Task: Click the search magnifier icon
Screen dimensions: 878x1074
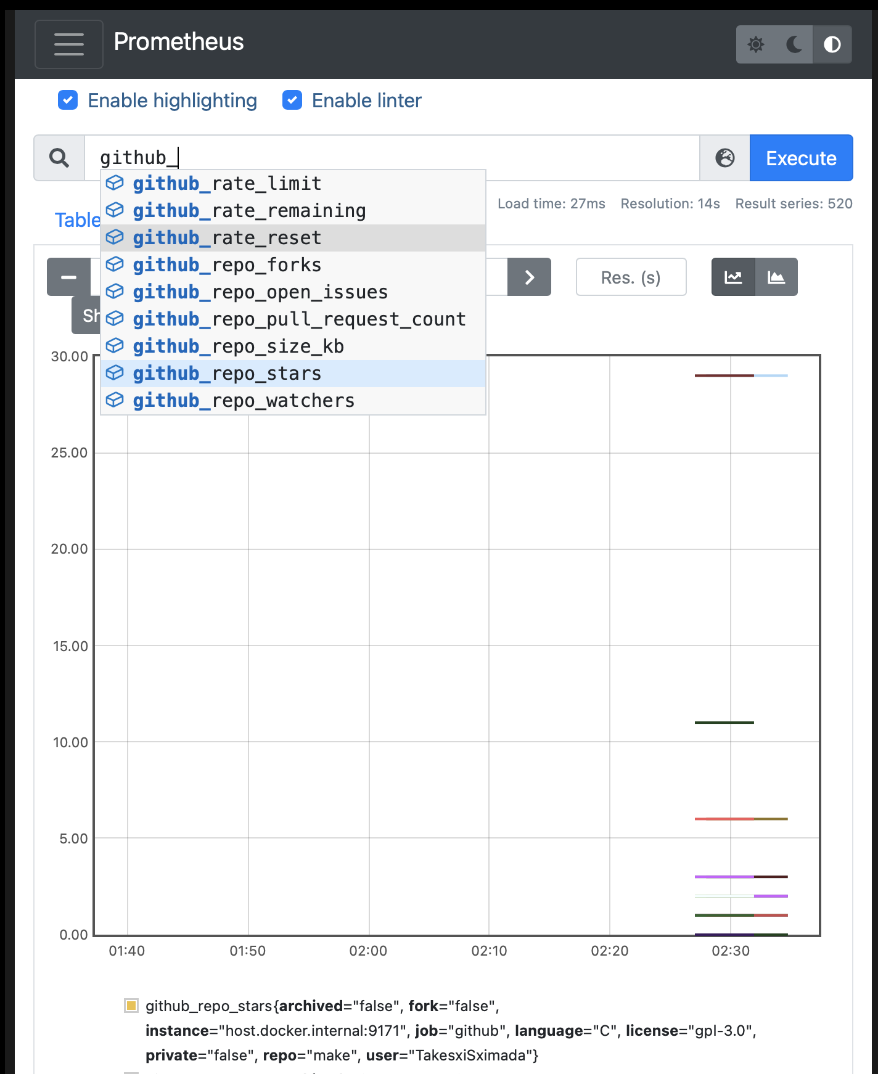Action: point(59,158)
